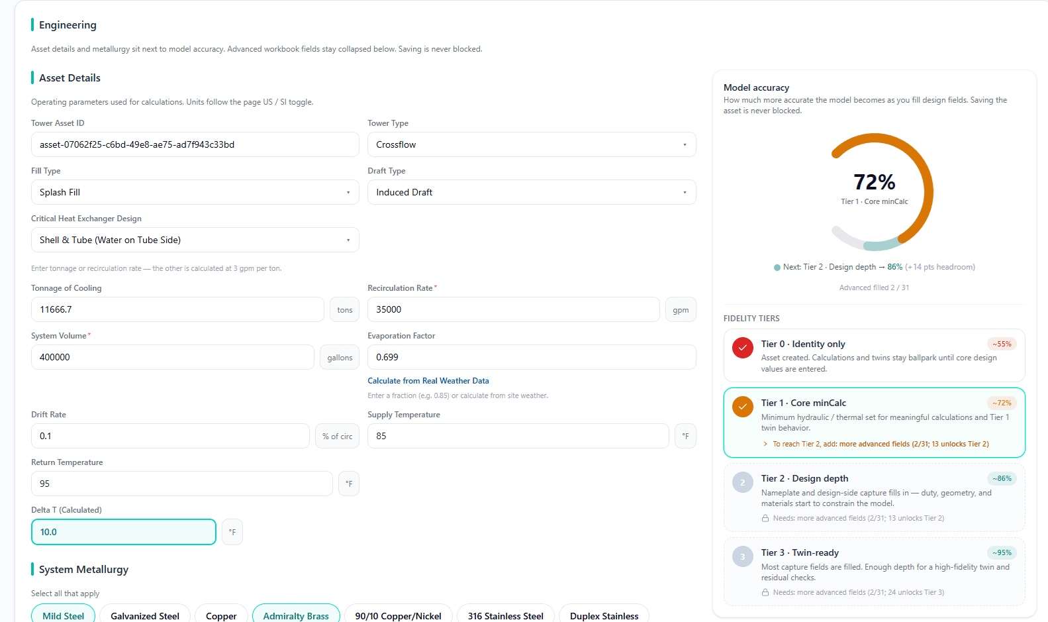Click the chevron beside "To reach Tier 2"
The image size is (1048, 622).
[x=765, y=444]
